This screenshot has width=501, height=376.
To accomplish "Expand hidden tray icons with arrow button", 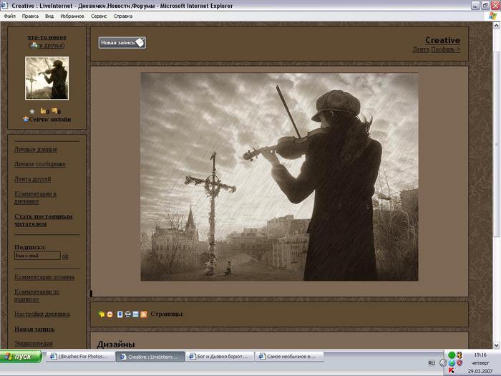I will 444,362.
